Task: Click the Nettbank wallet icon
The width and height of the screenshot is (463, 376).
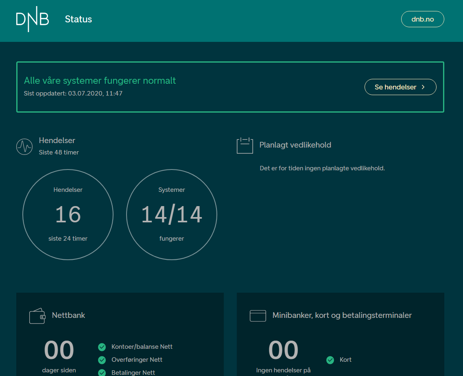Action: tap(37, 315)
